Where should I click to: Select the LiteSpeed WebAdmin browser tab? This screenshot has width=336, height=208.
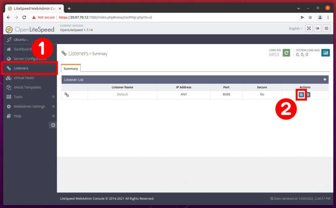tap(34, 9)
